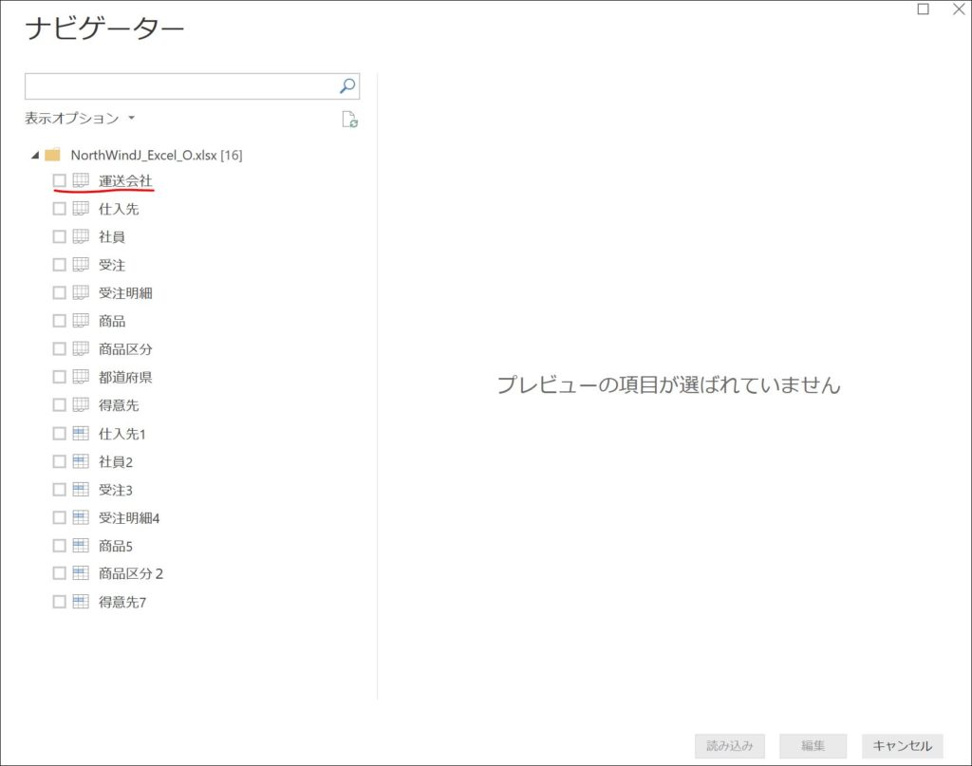Screen dimensions: 972x766
Task: Enable the 受注3 table checkbox
Action: (60, 490)
